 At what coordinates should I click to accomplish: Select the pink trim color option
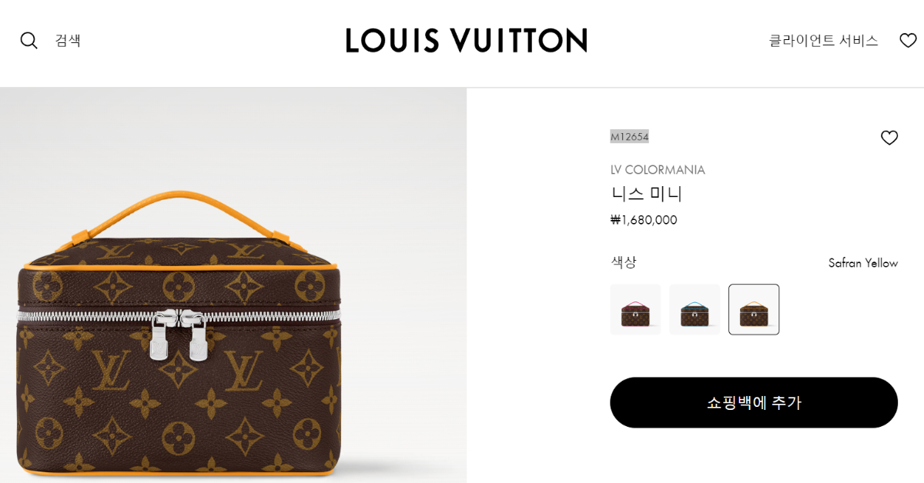[635, 309]
